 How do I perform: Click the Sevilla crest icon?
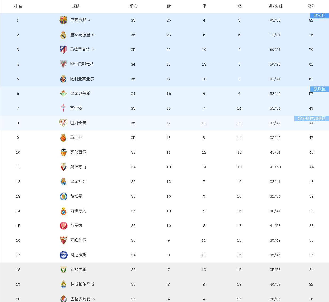63,240
